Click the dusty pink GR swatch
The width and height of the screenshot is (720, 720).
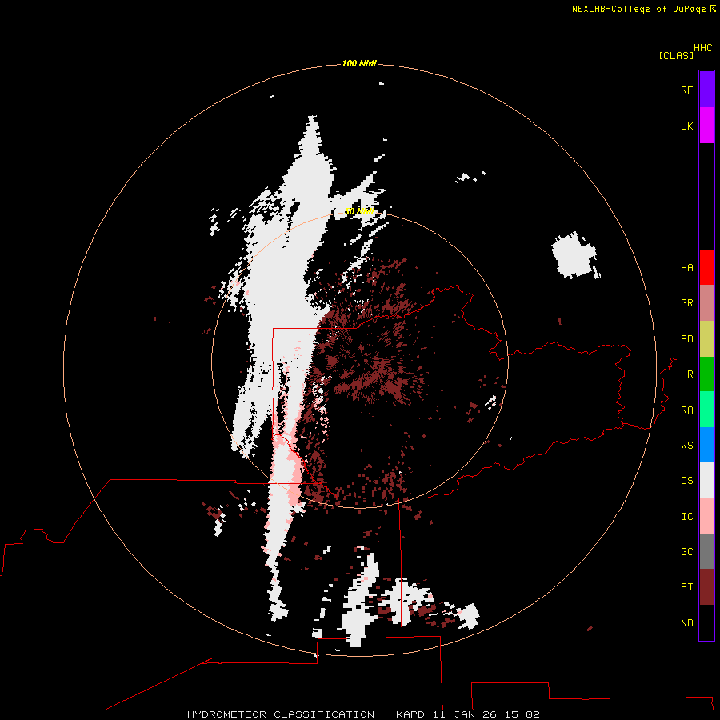(x=706, y=303)
